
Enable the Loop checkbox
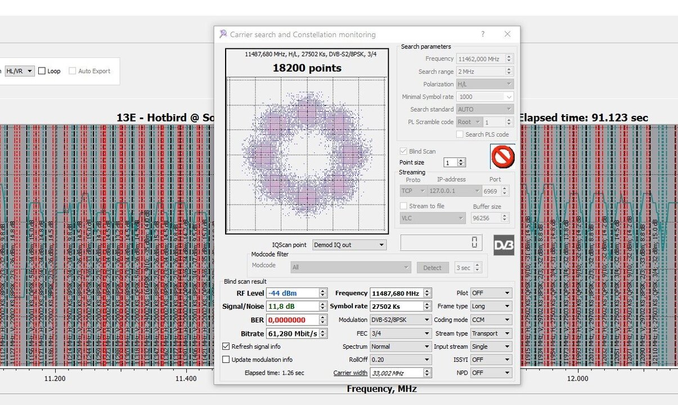pos(42,71)
